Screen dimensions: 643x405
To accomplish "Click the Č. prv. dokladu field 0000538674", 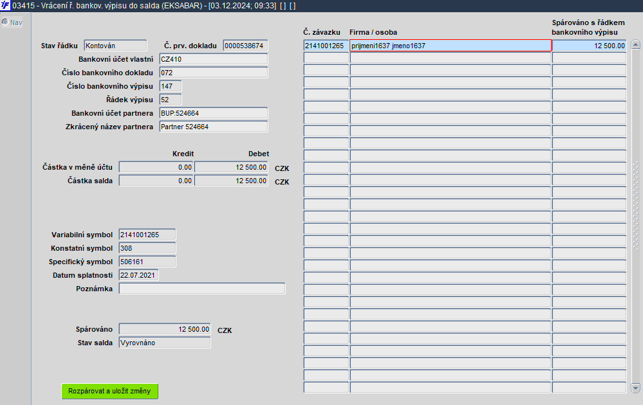I will (x=245, y=46).
